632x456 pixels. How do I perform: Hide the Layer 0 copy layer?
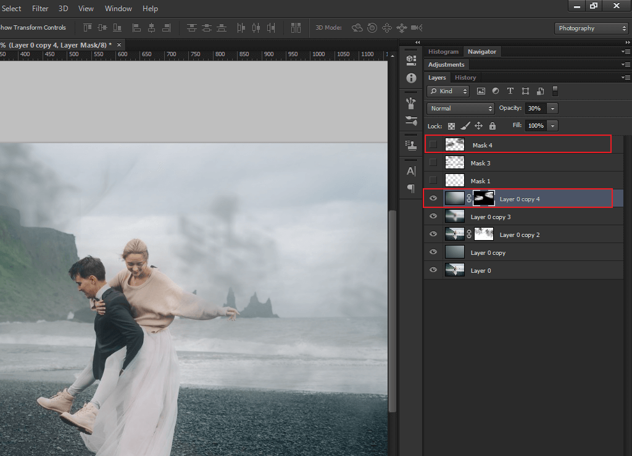[x=433, y=252]
